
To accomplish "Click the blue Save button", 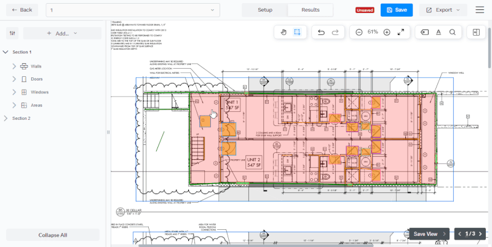I will coord(396,10).
